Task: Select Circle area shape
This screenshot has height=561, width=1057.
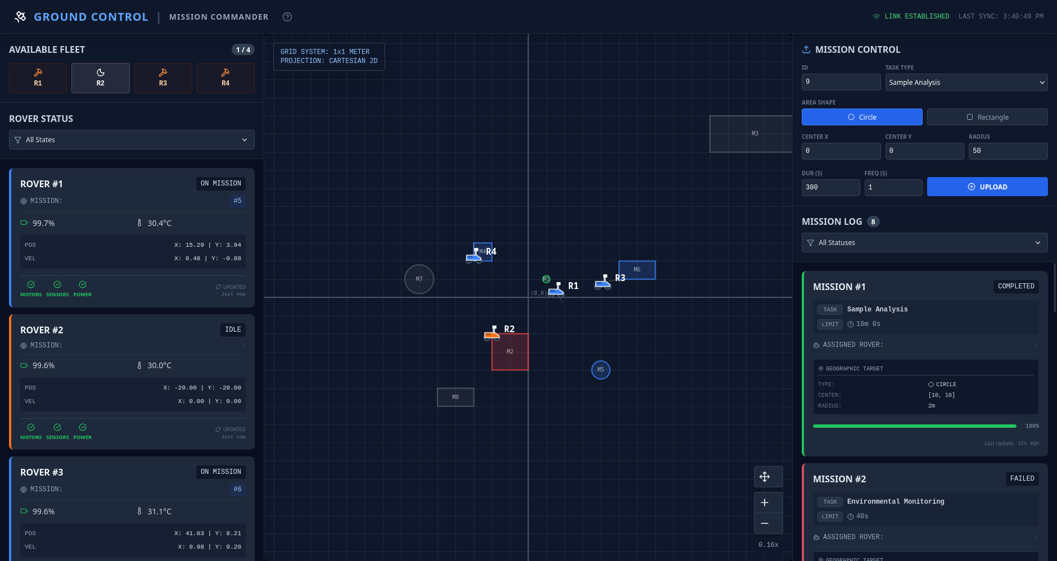Action: (861, 117)
